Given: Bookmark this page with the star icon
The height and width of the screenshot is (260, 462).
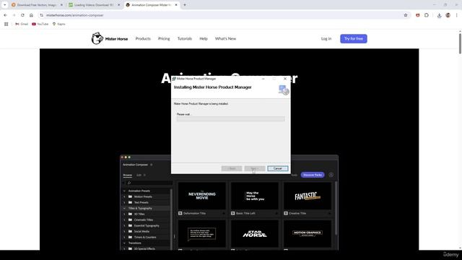Looking at the screenshot, I should pos(406,15).
